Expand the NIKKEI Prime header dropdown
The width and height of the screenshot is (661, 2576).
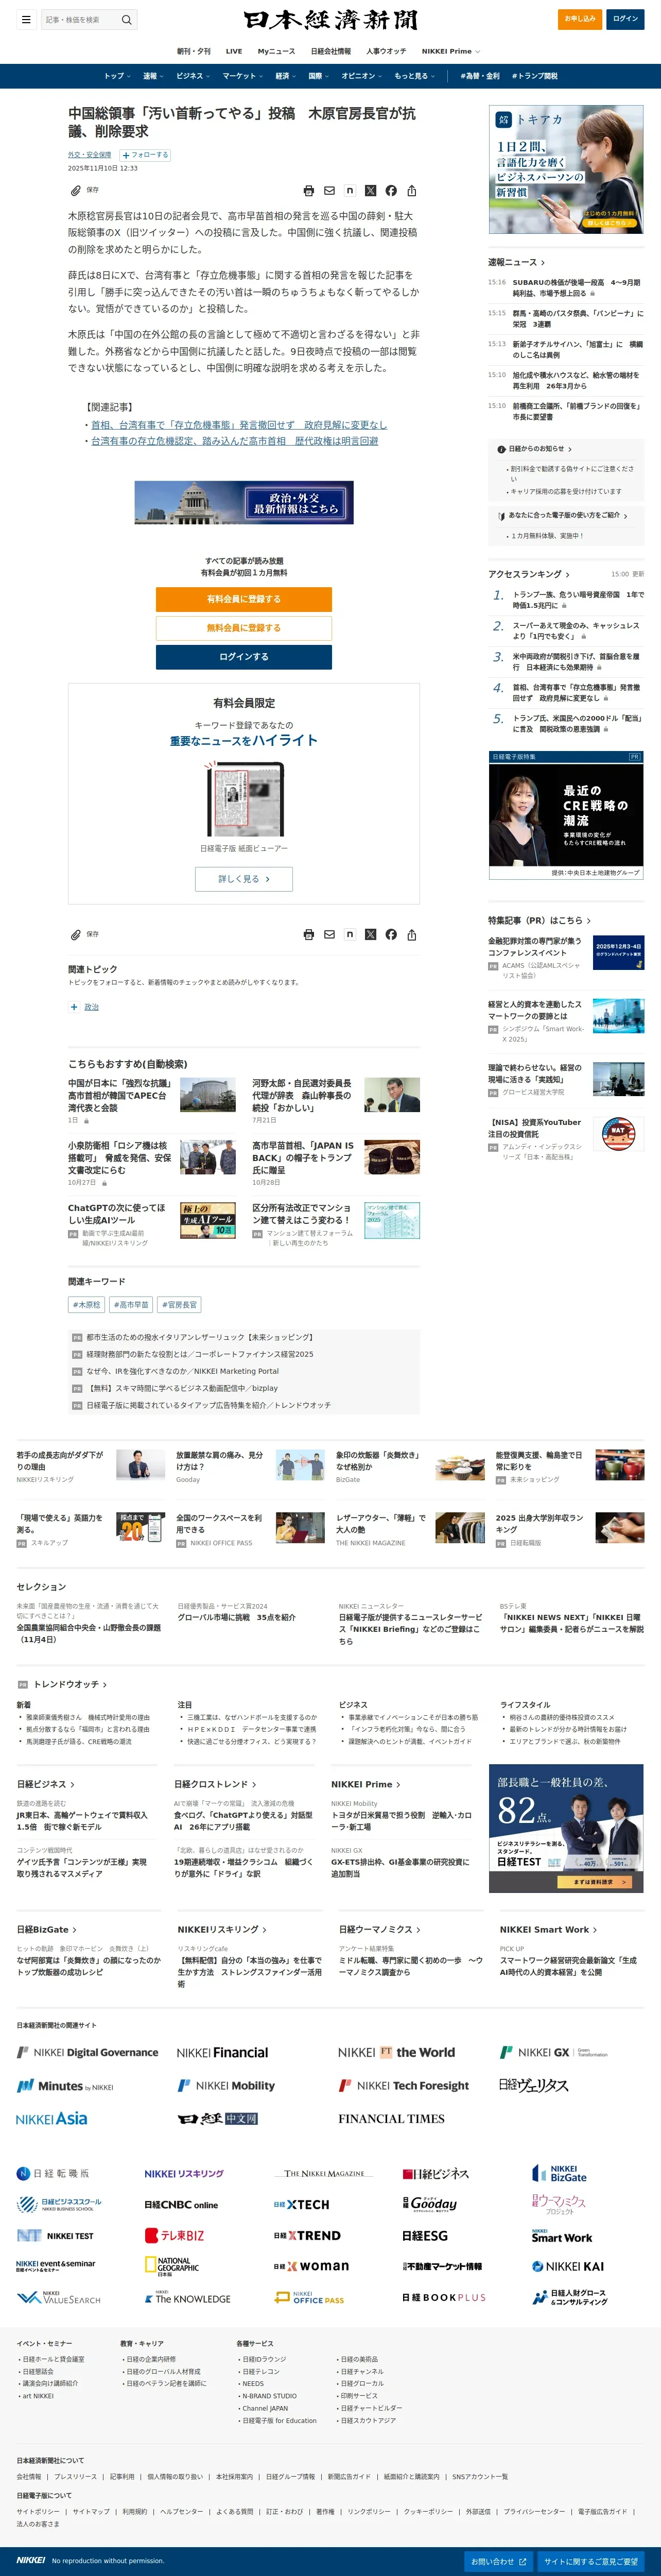[451, 51]
